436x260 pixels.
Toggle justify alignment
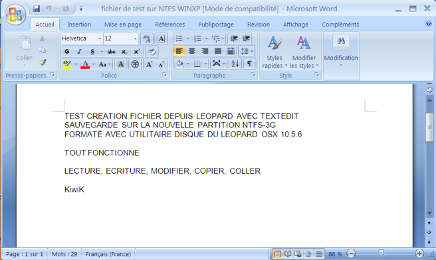coord(218,51)
